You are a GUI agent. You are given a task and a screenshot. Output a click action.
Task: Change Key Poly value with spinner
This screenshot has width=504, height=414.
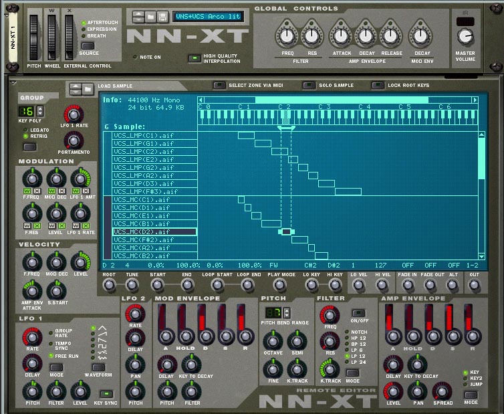(x=40, y=111)
